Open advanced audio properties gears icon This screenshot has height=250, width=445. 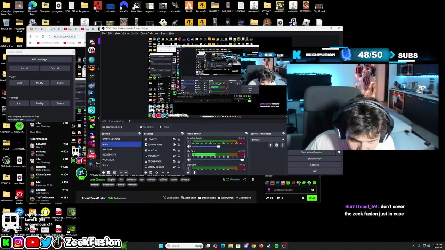(x=188, y=173)
